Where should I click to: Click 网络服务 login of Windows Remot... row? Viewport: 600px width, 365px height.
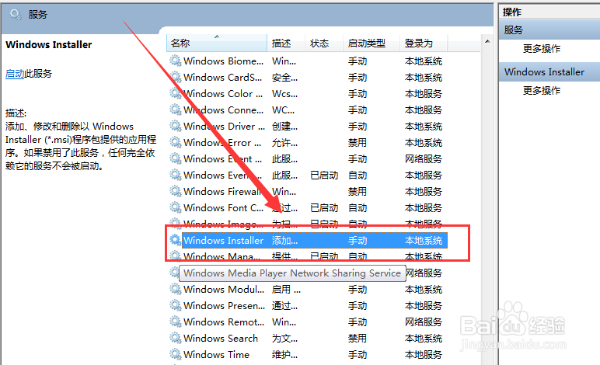pyautogui.click(x=424, y=322)
